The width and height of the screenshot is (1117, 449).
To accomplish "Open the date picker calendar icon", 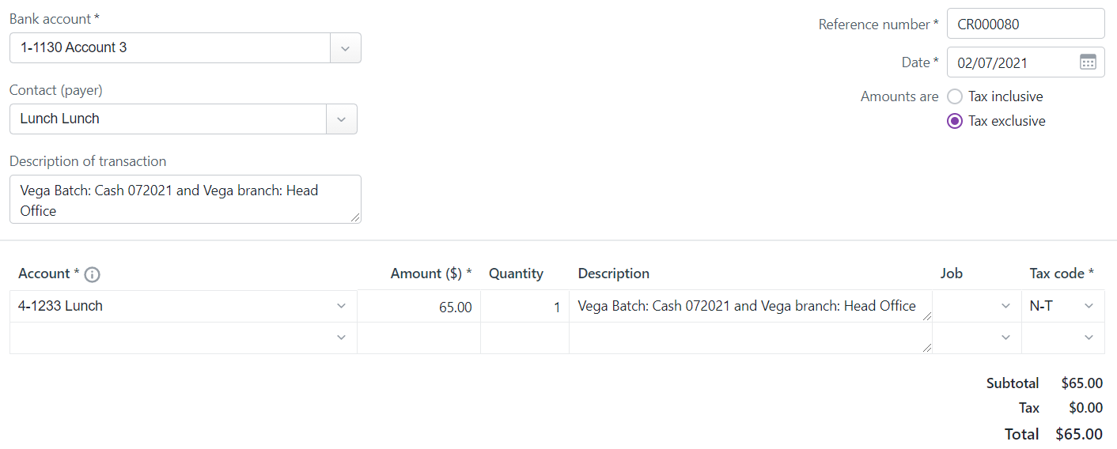I will [x=1088, y=62].
